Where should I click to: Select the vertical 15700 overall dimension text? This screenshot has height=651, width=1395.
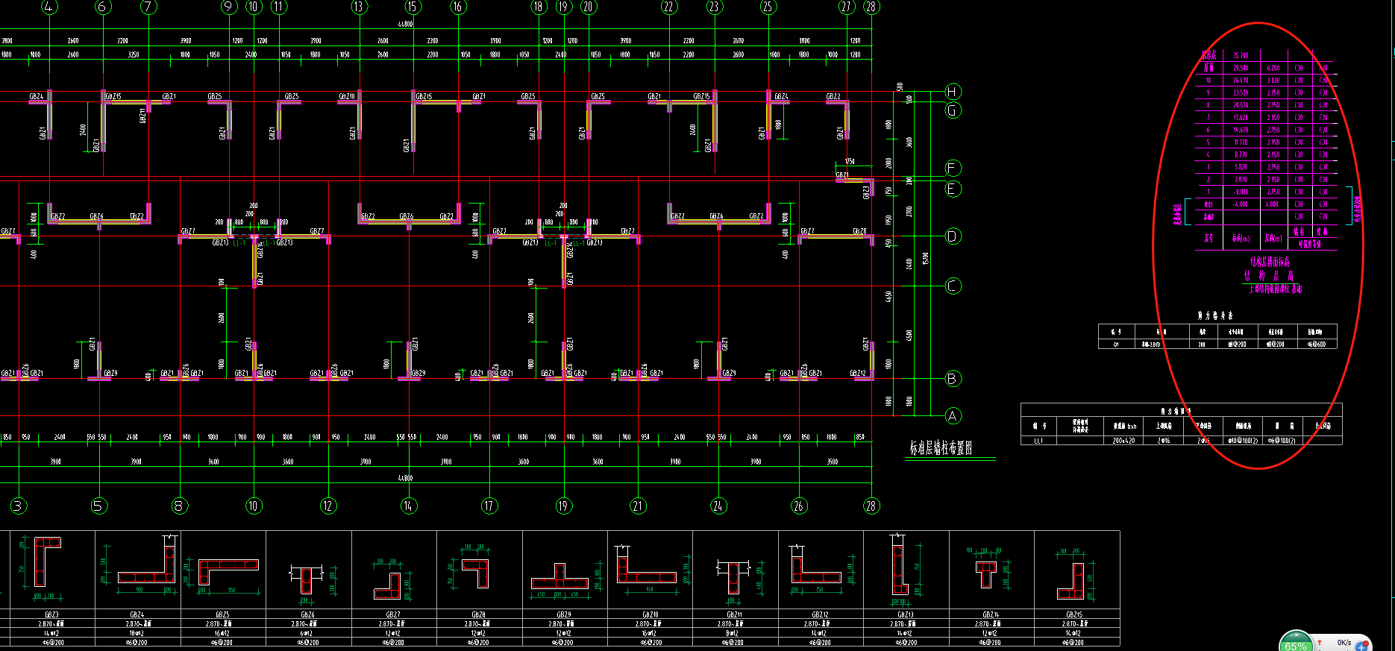point(925,258)
